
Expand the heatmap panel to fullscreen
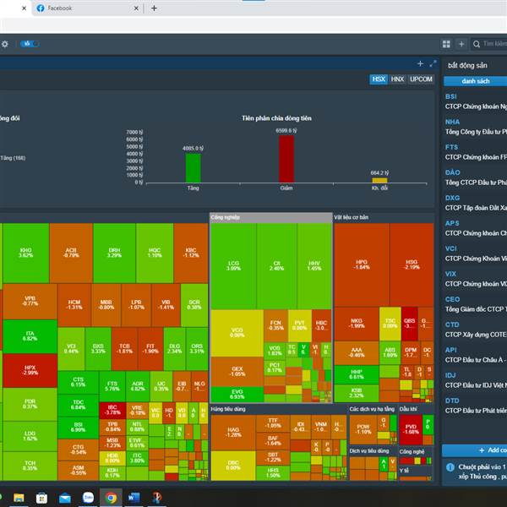click(433, 64)
